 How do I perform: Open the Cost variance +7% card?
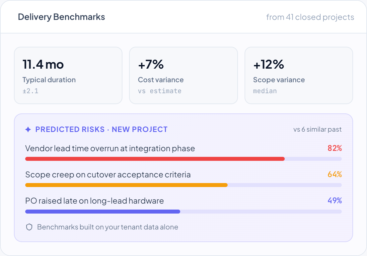coord(183,75)
